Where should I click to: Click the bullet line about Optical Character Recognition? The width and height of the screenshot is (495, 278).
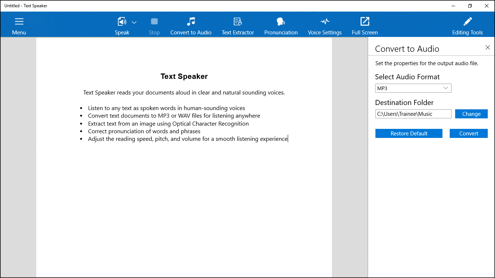(168, 123)
